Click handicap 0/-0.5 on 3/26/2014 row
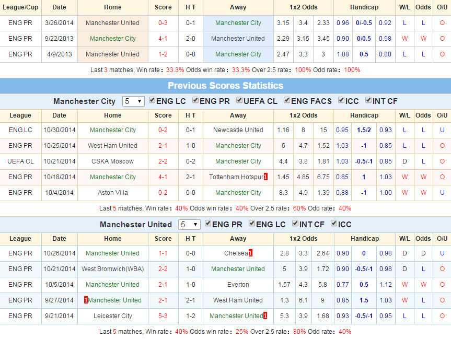This screenshot has width=451, height=339. pos(364,23)
